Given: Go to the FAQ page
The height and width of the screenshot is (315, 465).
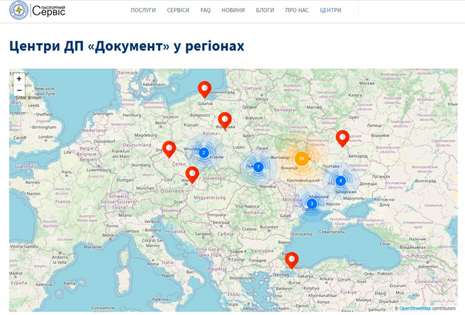Looking at the screenshot, I should (x=206, y=11).
